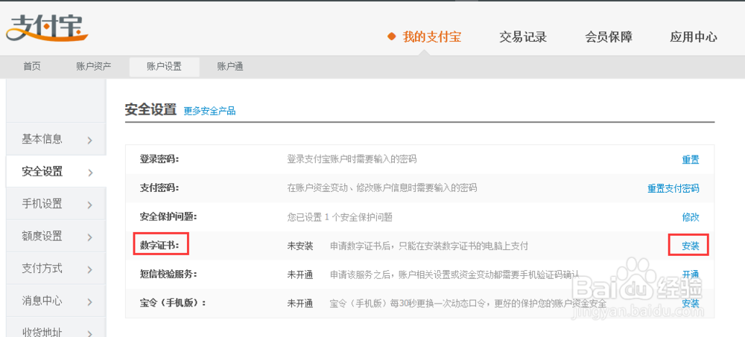Open 交易记录 tab

coord(523,37)
